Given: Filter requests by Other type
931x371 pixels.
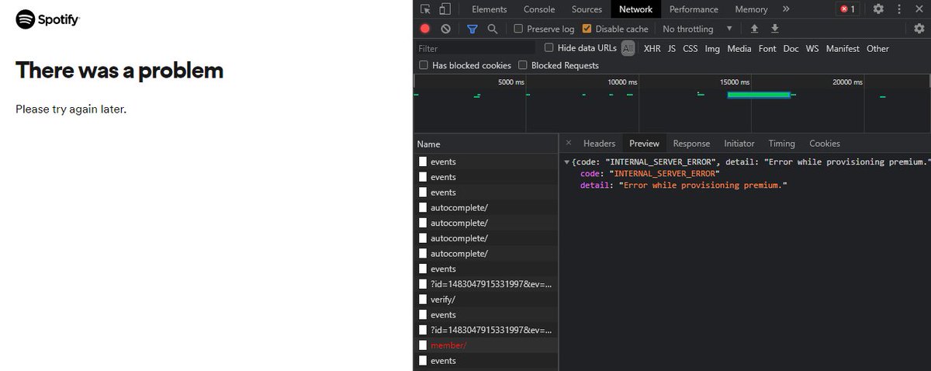Looking at the screenshot, I should click(x=877, y=48).
